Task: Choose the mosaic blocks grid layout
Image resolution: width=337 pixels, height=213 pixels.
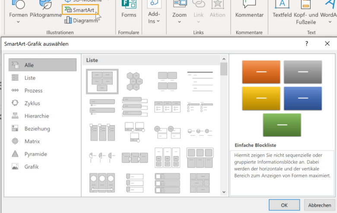Action: click(x=200, y=183)
